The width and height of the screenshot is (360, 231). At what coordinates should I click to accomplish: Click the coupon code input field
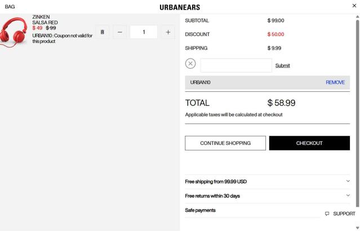[236, 65]
